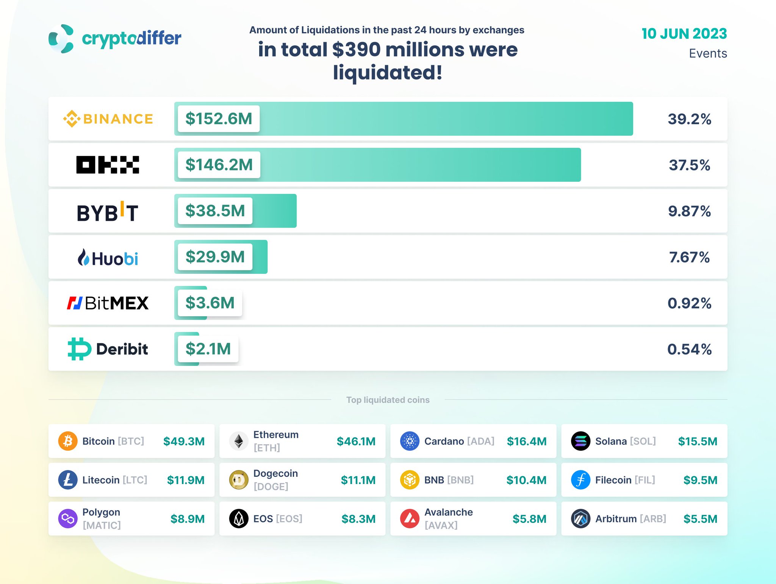
Task: Click the Huobi logo
Action: (108, 258)
